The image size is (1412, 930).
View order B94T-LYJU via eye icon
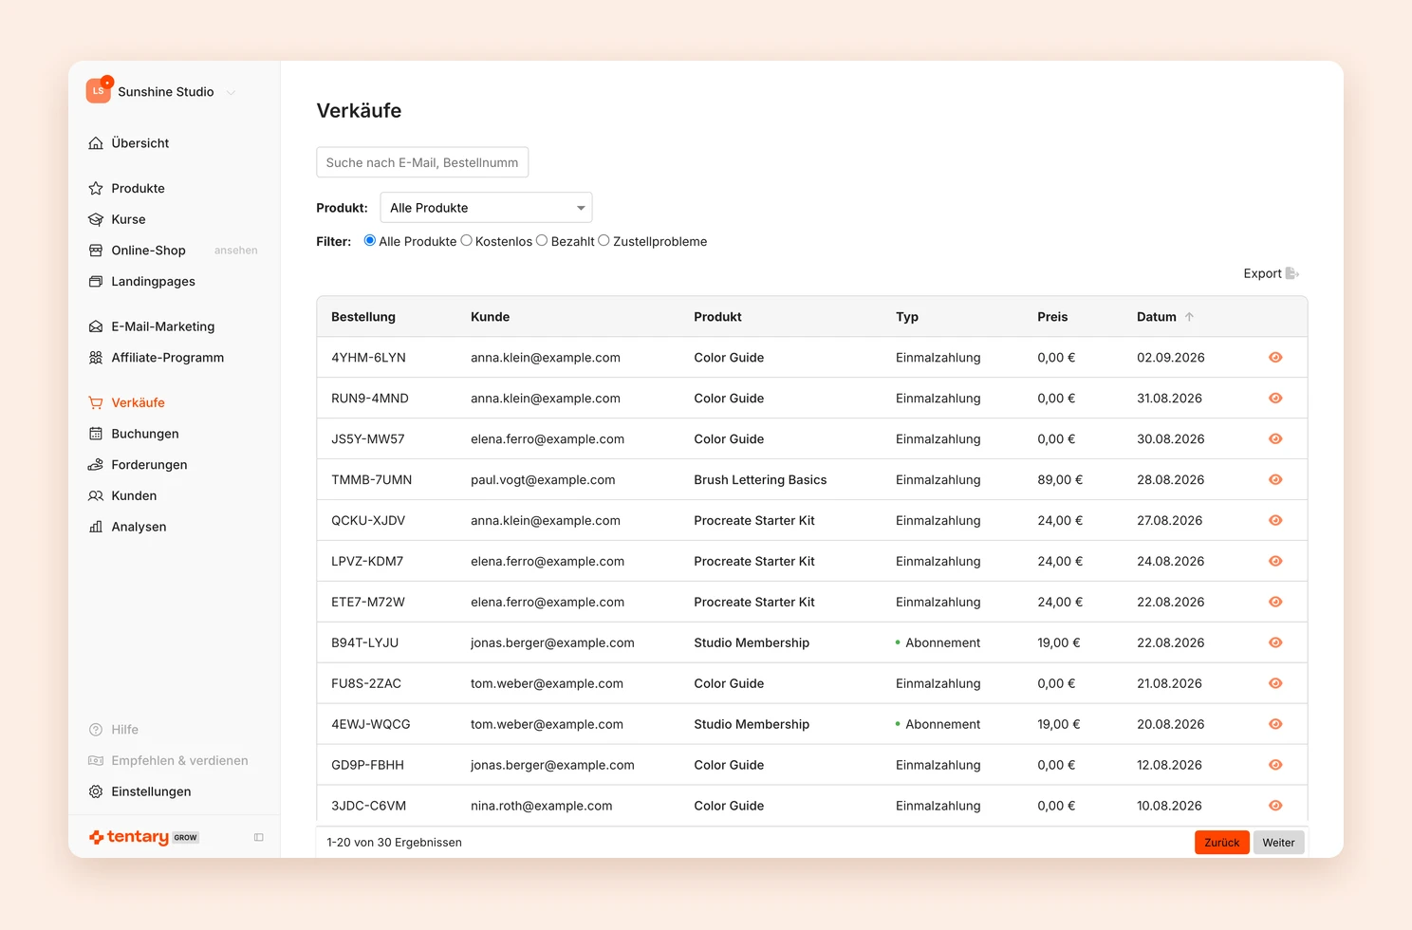tap(1275, 642)
